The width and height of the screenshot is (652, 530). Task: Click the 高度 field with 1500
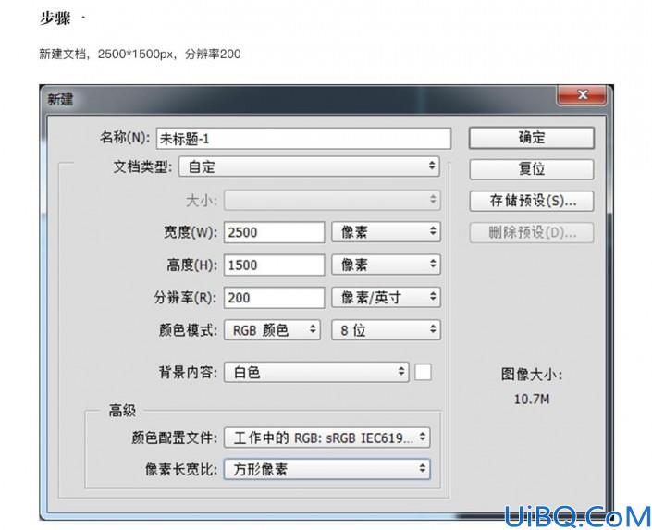click(274, 265)
